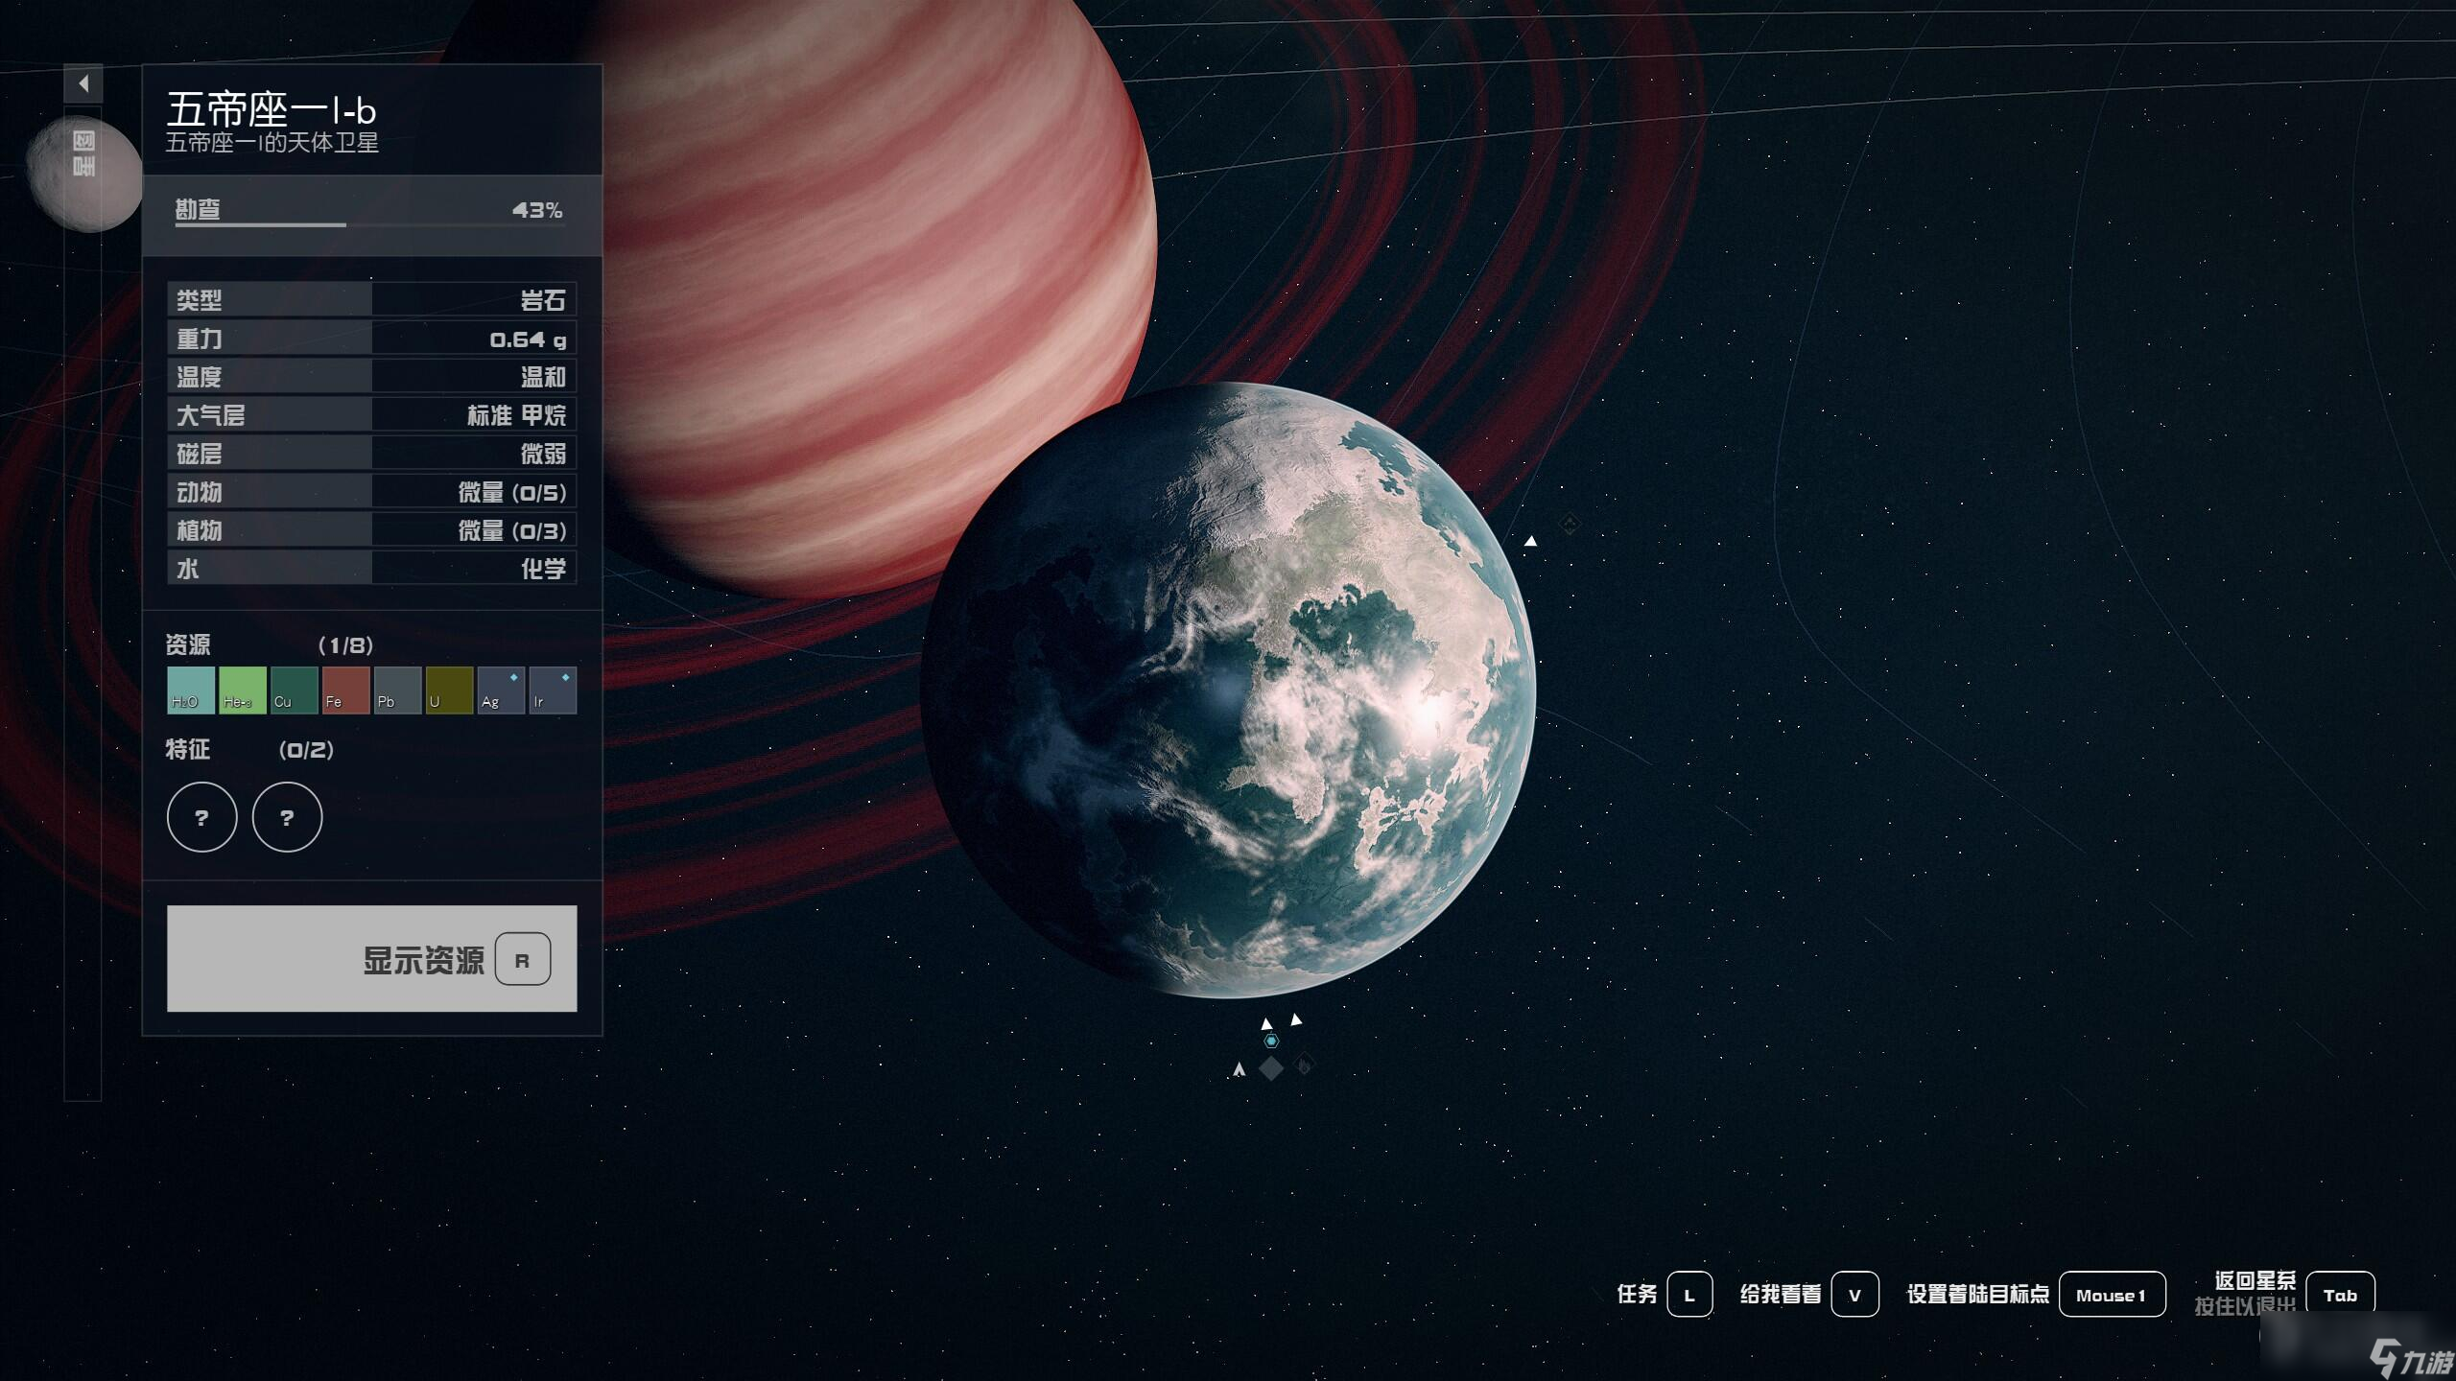
Task: Click the 重力 0.64 g row
Action: coord(372,339)
